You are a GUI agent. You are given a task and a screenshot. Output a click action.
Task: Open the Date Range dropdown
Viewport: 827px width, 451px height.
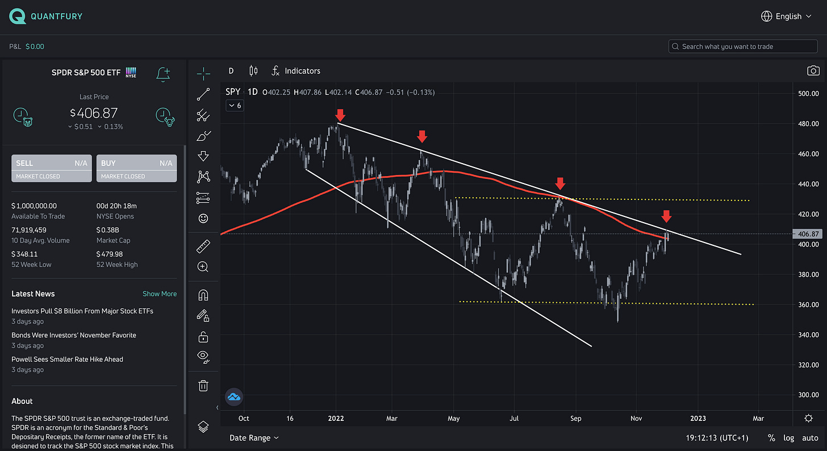pos(254,438)
